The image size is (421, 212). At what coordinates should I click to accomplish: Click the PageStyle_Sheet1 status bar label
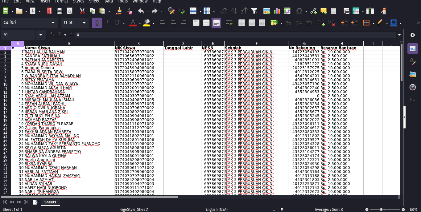(134, 210)
